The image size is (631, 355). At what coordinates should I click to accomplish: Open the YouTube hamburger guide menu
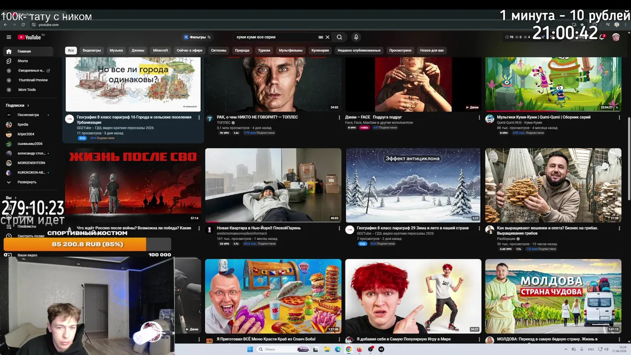click(8, 37)
